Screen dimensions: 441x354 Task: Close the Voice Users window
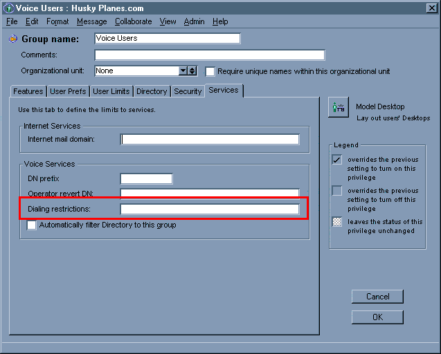pyautogui.click(x=431, y=8)
